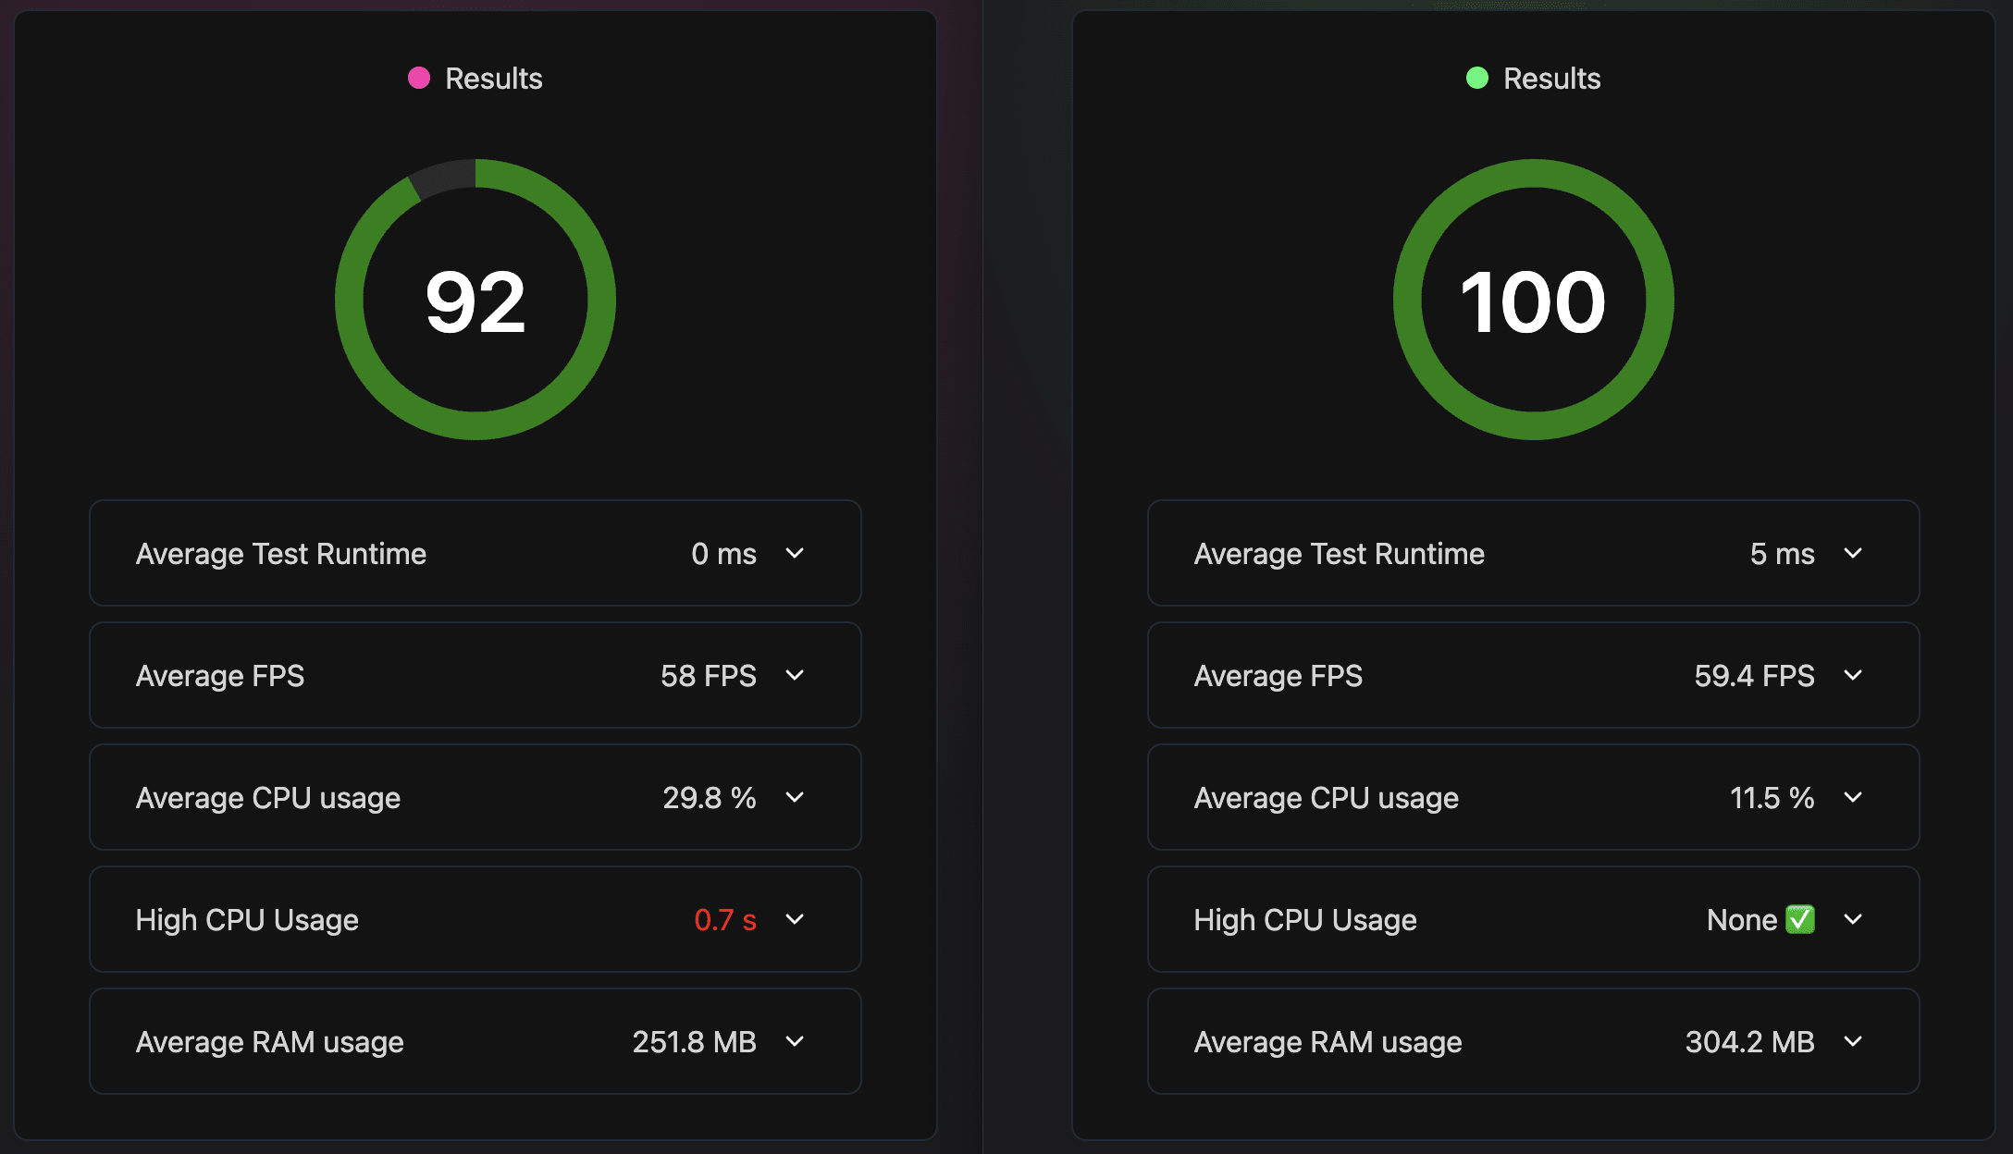Click the left Results heading text

493,79
